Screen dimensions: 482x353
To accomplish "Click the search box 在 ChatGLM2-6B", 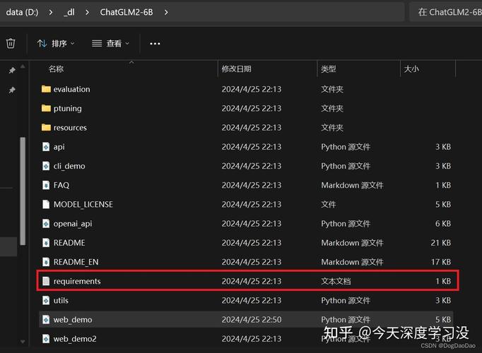I will [446, 12].
